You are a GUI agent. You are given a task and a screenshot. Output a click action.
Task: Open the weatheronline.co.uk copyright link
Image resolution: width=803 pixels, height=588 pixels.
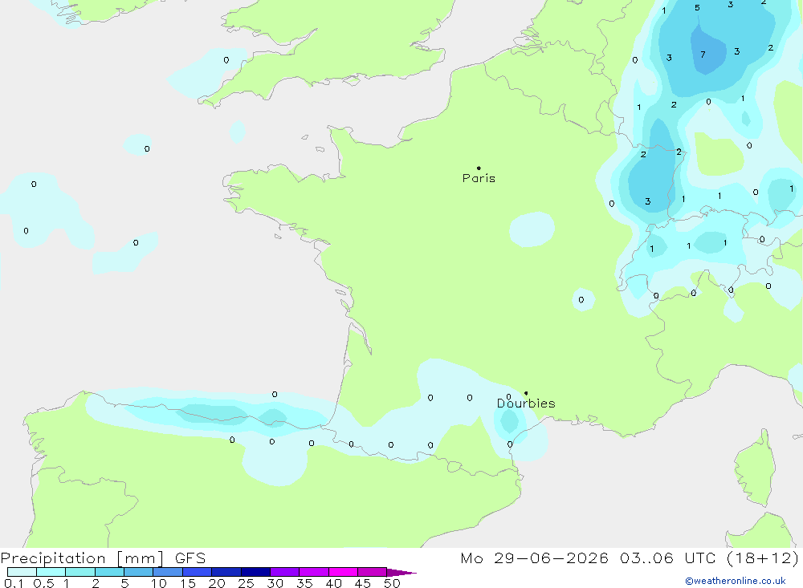pyautogui.click(x=736, y=581)
